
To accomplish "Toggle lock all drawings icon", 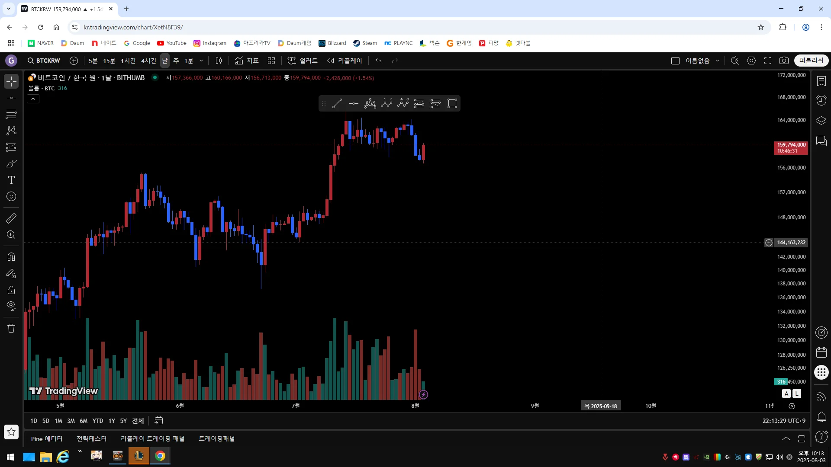I will tap(11, 290).
